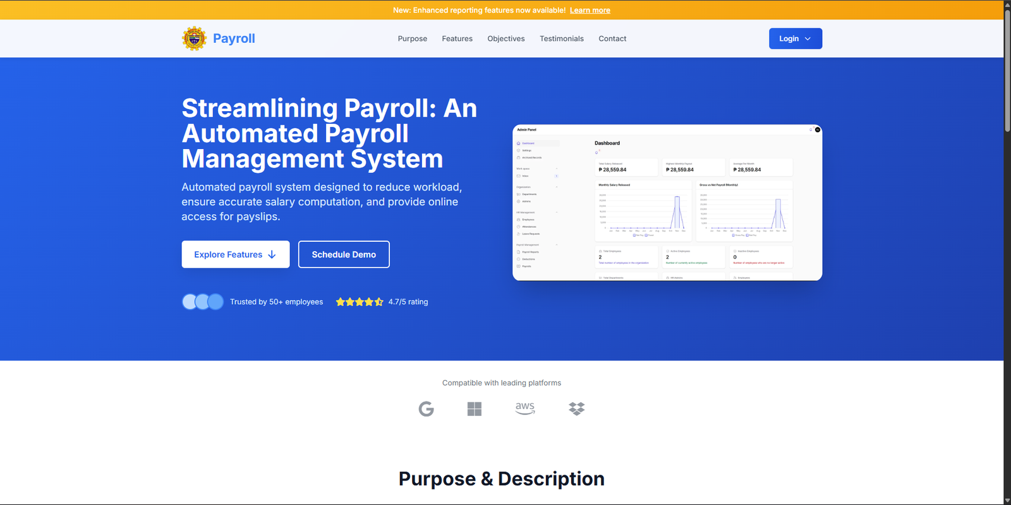Jump to the Objectives section
The image size is (1011, 505).
[x=505, y=39]
